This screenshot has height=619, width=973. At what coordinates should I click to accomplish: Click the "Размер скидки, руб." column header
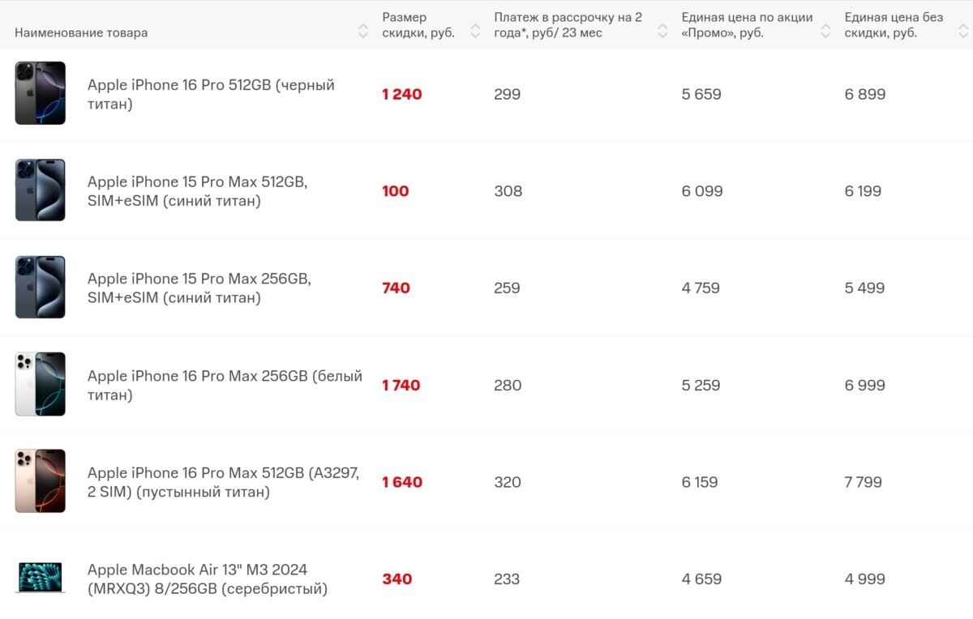coord(418,25)
